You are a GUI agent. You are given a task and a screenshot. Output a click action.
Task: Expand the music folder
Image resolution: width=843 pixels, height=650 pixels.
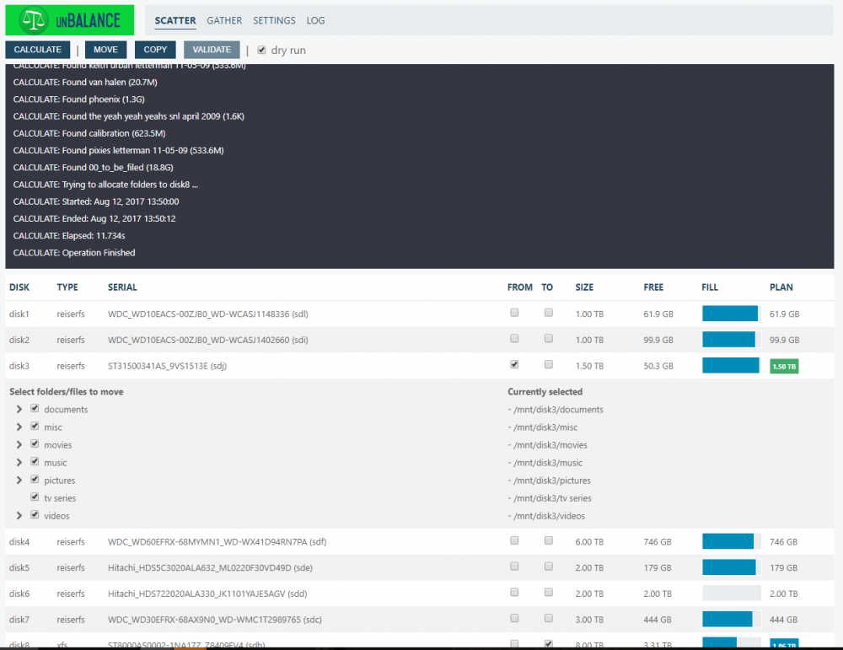pyautogui.click(x=19, y=462)
